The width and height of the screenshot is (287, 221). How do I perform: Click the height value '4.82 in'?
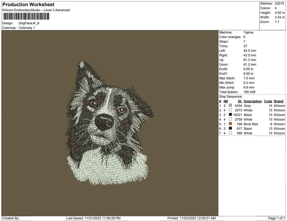279,13
